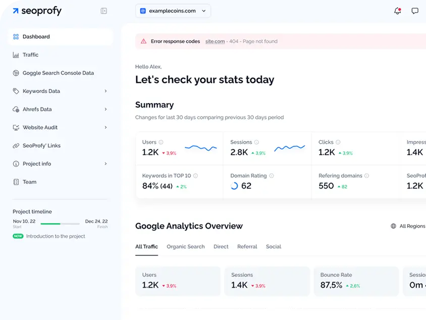Select the All Traffic tab
The image size is (426, 320).
146,247
